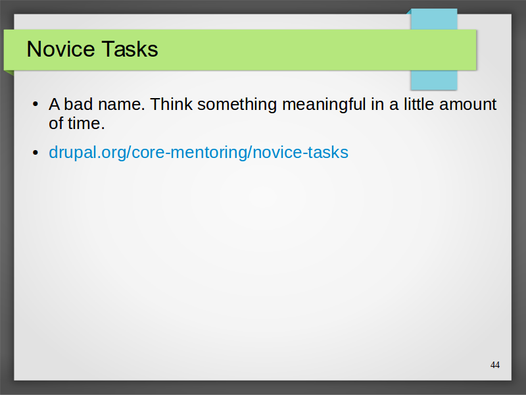
Task: Click the bullet marker before the drupal.org link
Action: coord(36,153)
